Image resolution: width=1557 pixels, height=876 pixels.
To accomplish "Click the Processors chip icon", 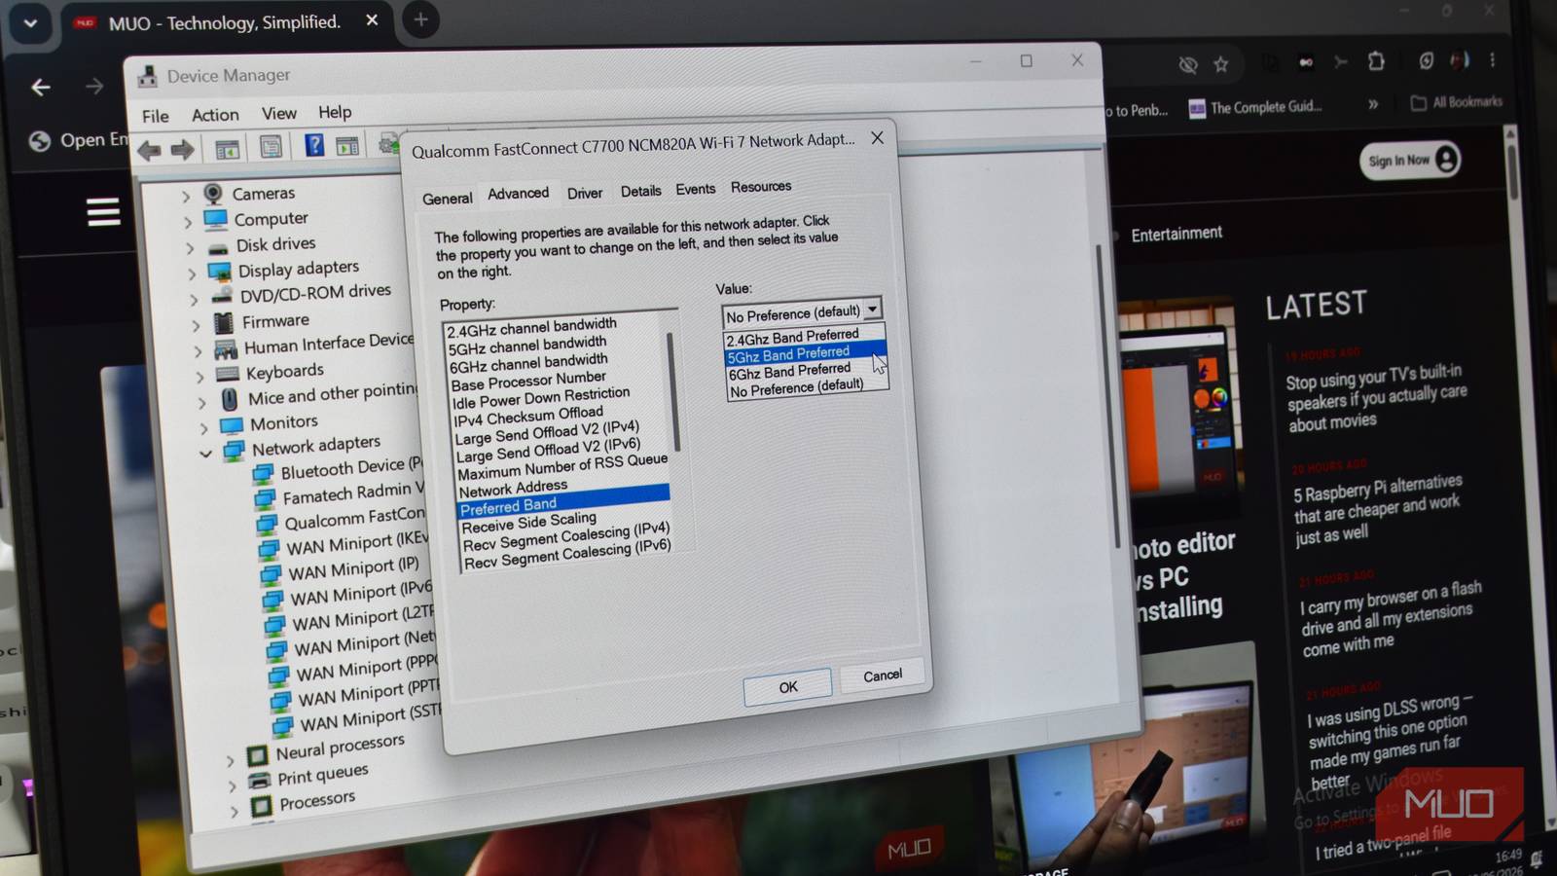I will point(261,806).
